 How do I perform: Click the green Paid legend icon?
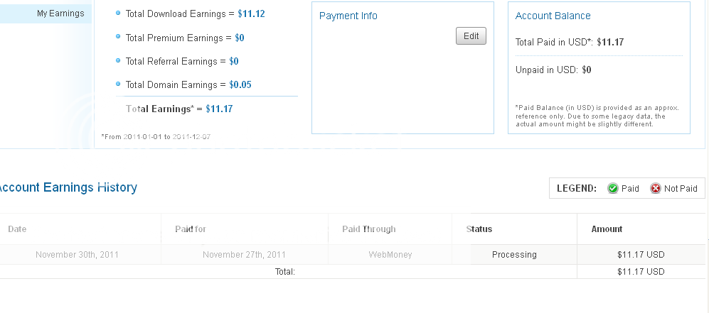click(x=612, y=188)
